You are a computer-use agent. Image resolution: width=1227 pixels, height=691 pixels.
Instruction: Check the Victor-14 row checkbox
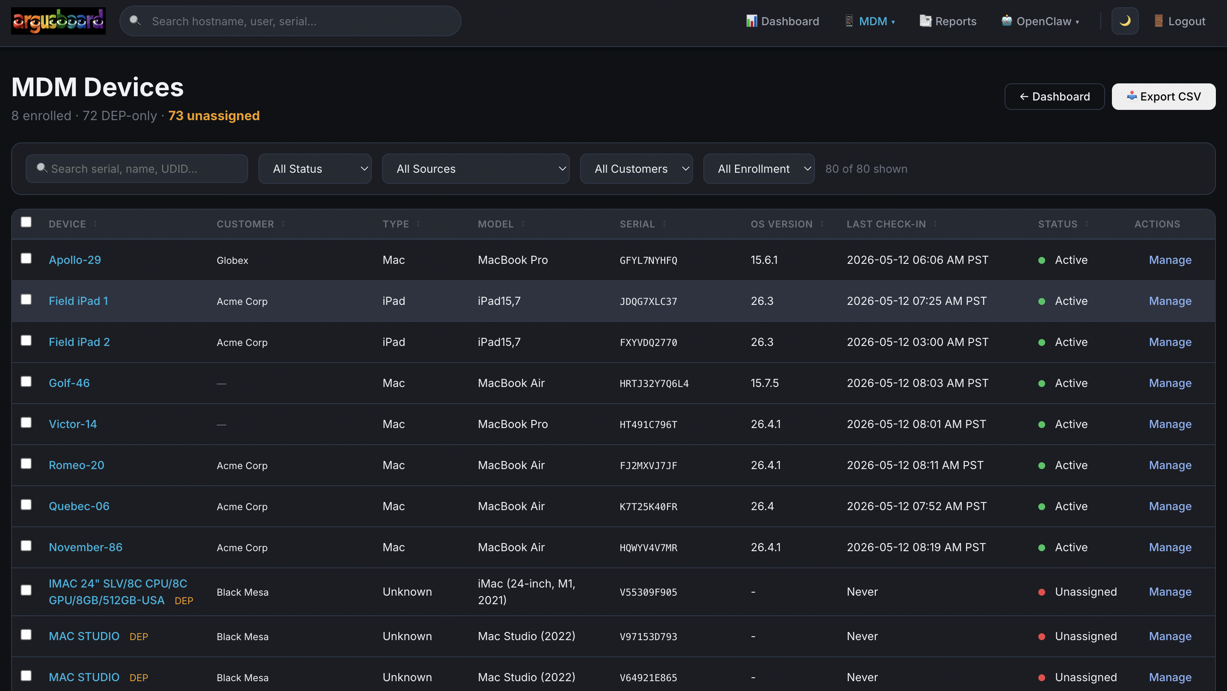(26, 422)
